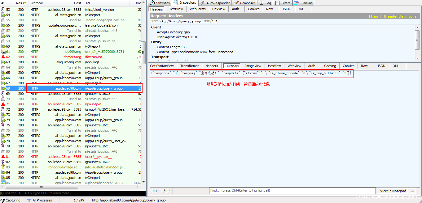Open the Composer tab

click(x=244, y=3)
